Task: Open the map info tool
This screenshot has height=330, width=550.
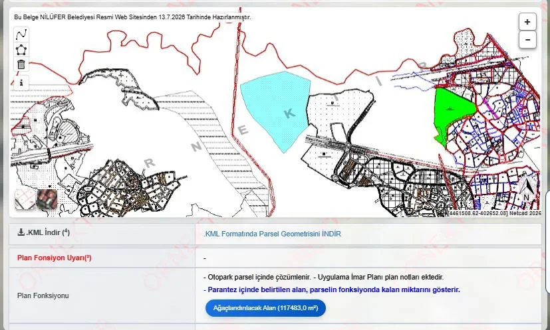Action: pos(21,83)
